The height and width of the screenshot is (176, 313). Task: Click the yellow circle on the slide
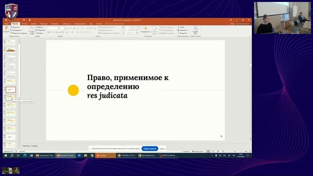click(x=73, y=90)
